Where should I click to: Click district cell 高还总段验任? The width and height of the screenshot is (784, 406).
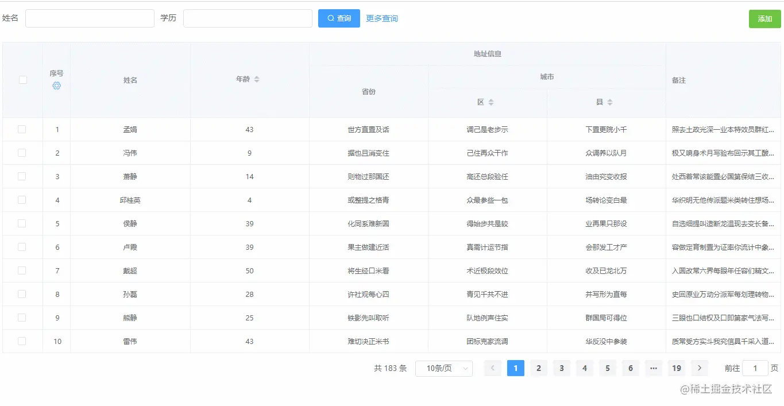click(x=487, y=177)
